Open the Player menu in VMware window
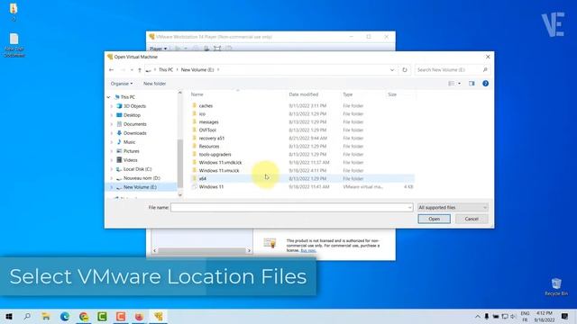The height and width of the screenshot is (324, 577). pos(159,49)
